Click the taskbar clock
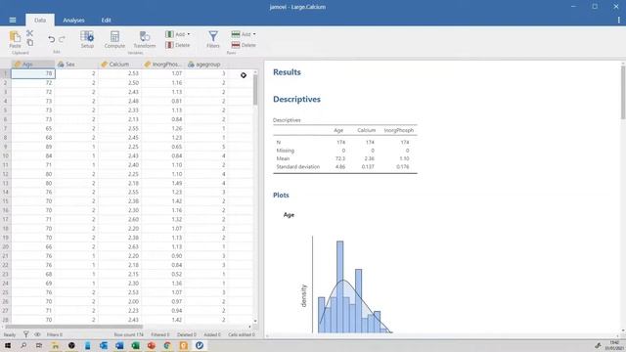This screenshot has height=352, width=626. [614, 345]
